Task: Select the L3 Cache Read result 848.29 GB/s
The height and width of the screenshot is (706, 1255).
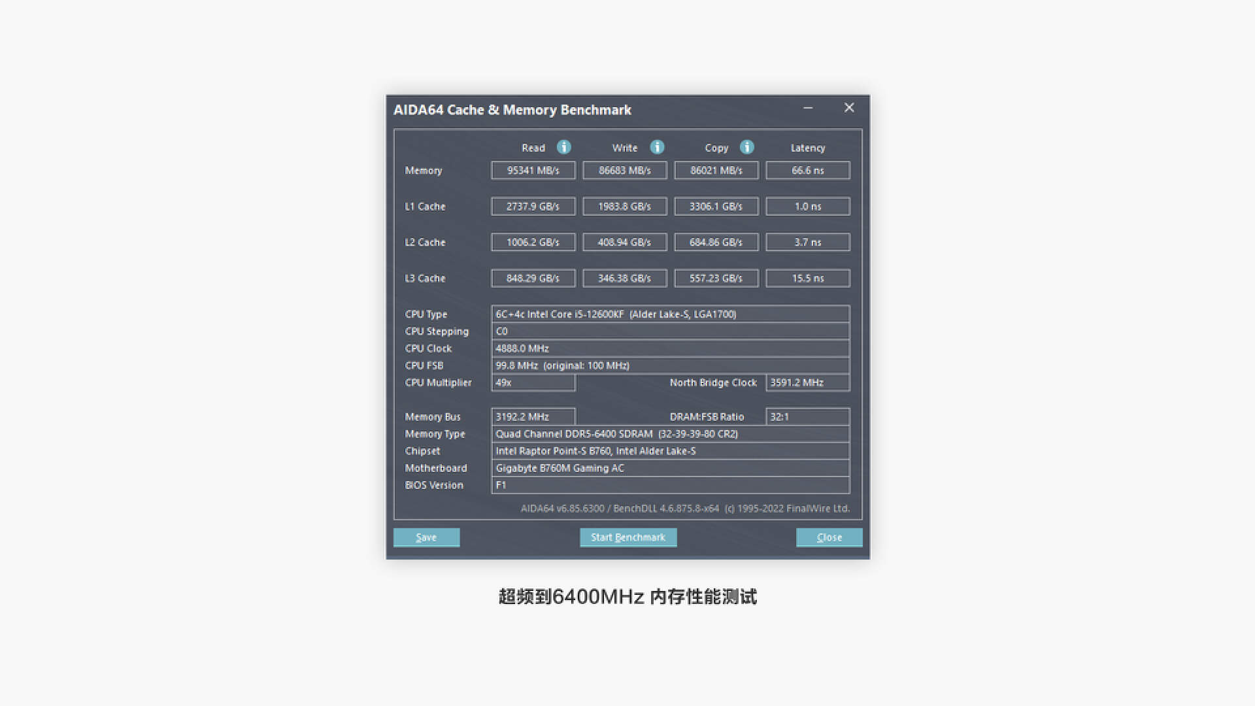Action: pos(533,278)
